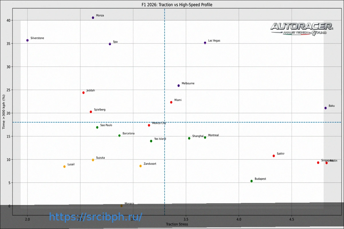Select the Jeddah red marker
Viewport: 344px width, 229px height.
(x=83, y=93)
